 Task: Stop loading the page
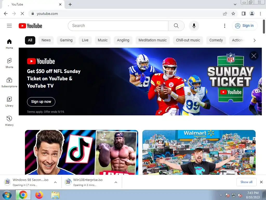click(22, 14)
